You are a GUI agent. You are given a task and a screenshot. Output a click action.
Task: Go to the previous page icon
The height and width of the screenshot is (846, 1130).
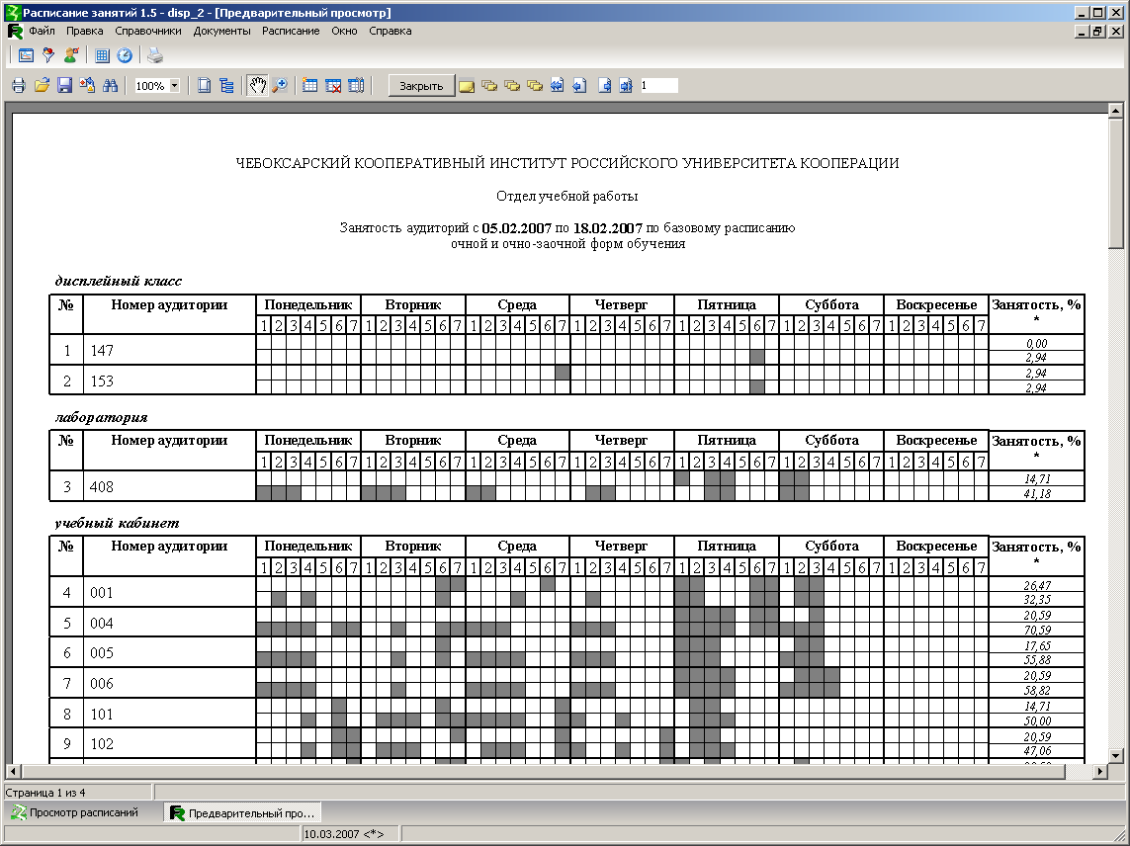click(579, 86)
